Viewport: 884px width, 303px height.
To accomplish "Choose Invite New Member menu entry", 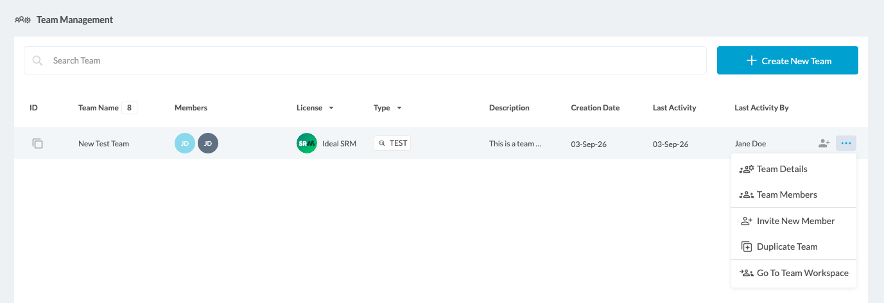I will 793,221.
